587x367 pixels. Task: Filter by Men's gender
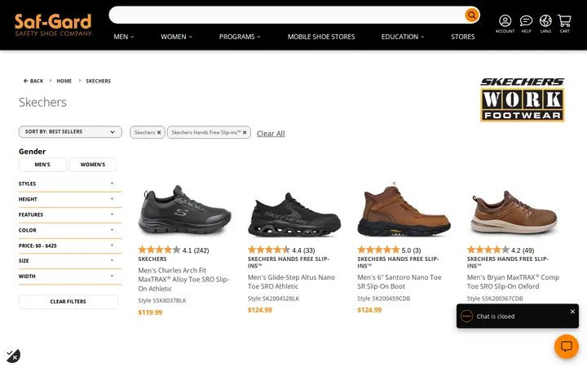[x=42, y=165]
